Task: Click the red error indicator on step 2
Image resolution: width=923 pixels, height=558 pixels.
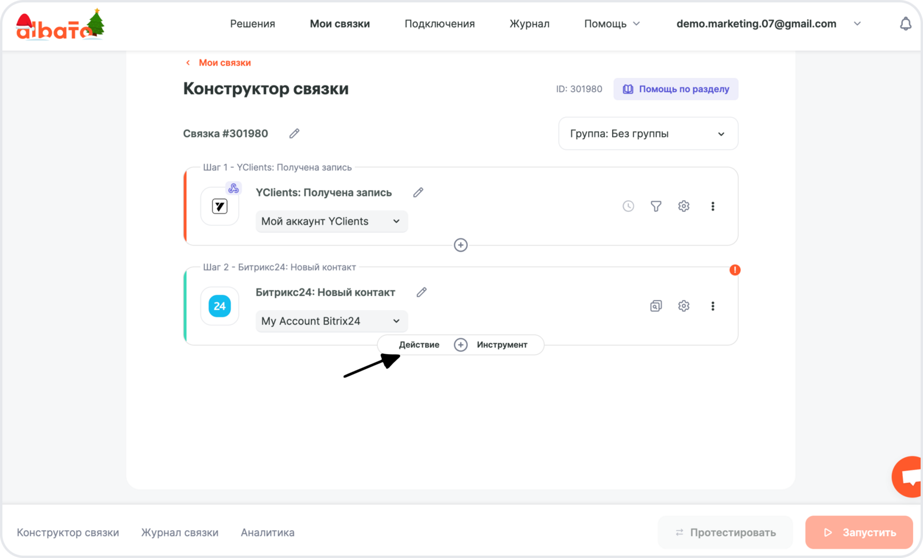Action: (x=734, y=270)
